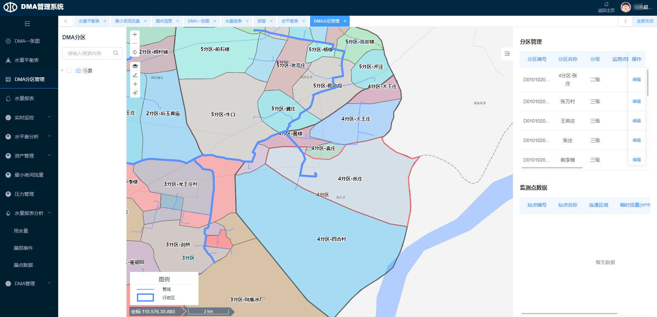Open the map layers control
Screen dimensions: 657x317
click(135, 66)
